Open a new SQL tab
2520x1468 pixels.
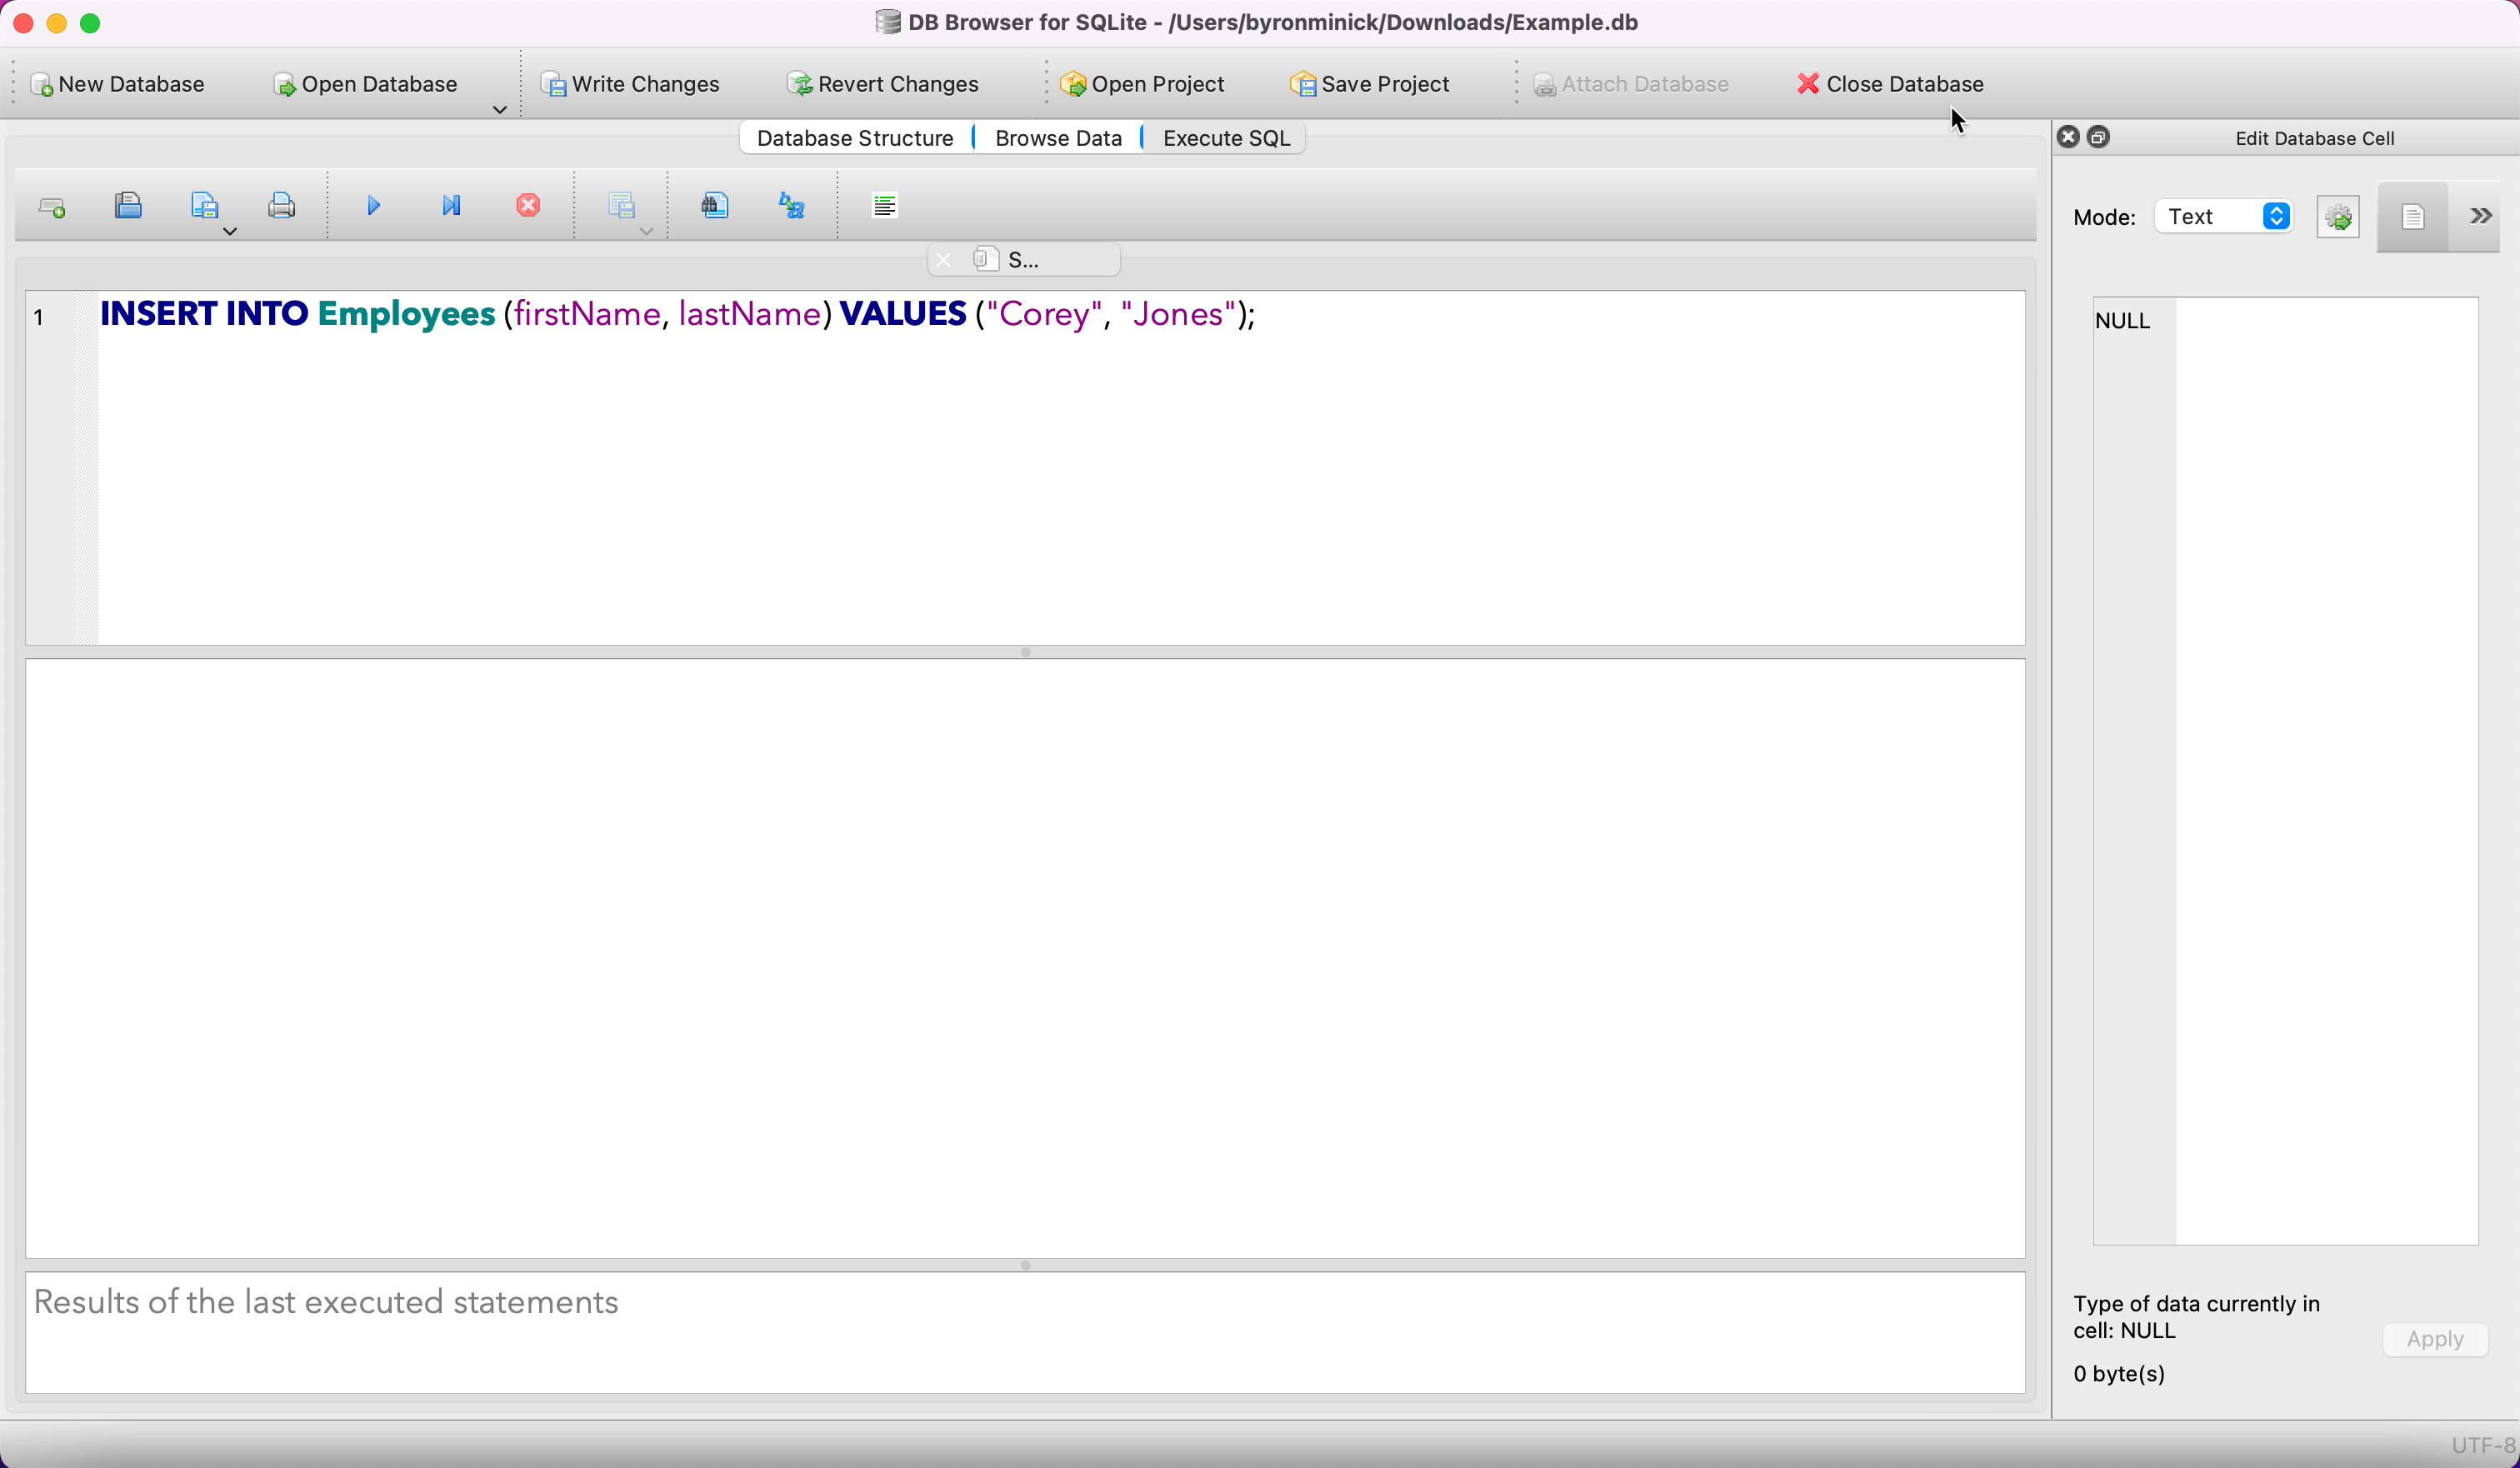(x=51, y=205)
